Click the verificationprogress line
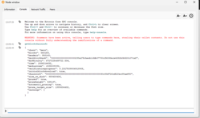 pos(56,69)
